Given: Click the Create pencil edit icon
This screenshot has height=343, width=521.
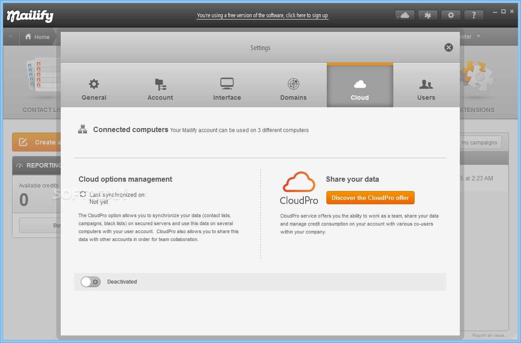Looking at the screenshot, I should coord(23,142).
